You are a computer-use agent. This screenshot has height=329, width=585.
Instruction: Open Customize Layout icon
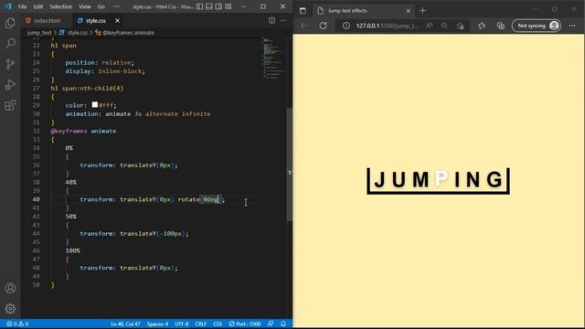[x=229, y=6]
